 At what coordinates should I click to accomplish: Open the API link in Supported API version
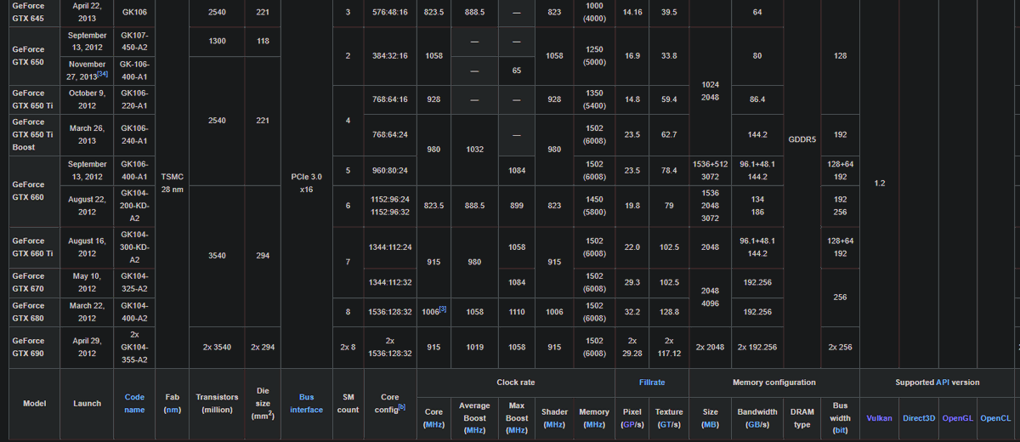click(943, 382)
